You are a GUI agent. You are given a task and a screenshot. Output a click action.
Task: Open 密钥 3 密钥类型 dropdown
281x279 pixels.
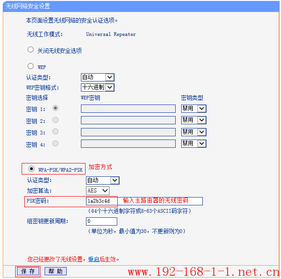point(194,132)
